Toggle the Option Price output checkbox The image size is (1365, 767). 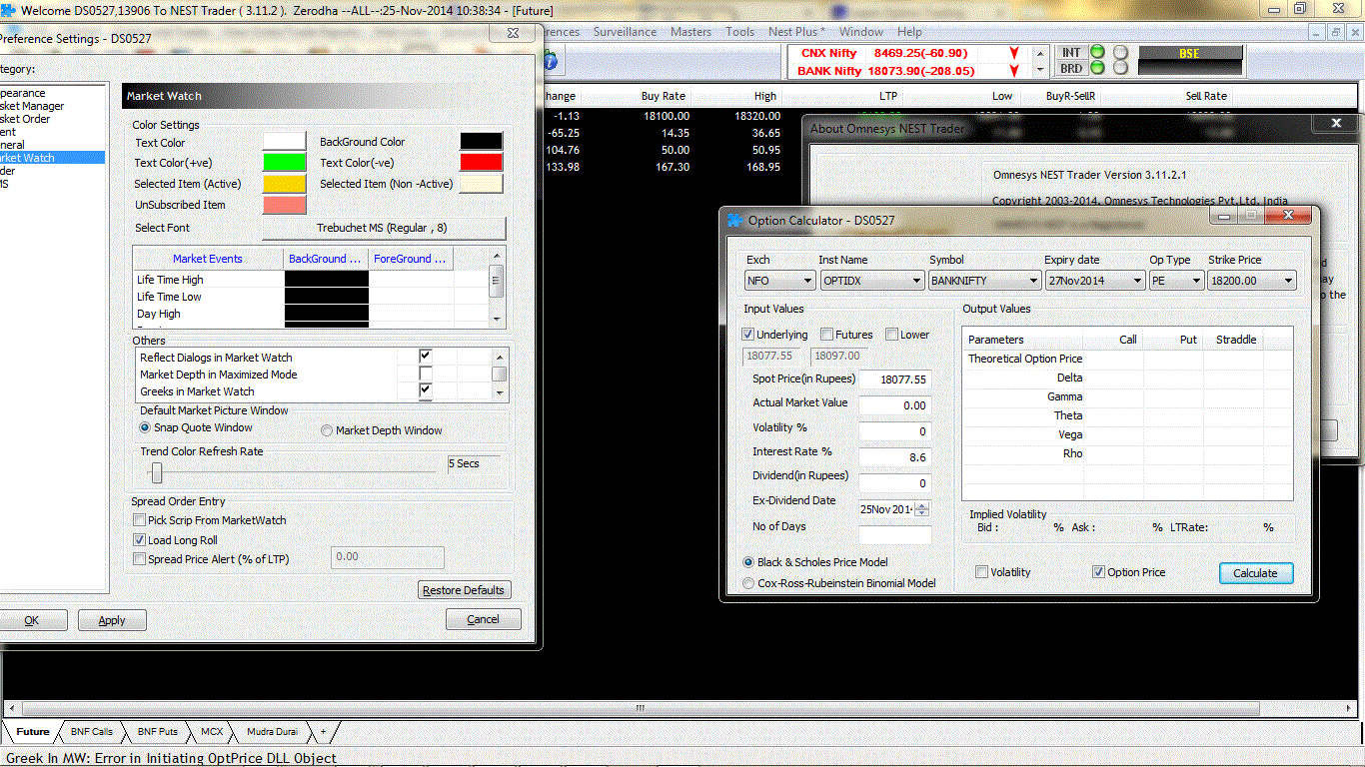[x=1098, y=572]
